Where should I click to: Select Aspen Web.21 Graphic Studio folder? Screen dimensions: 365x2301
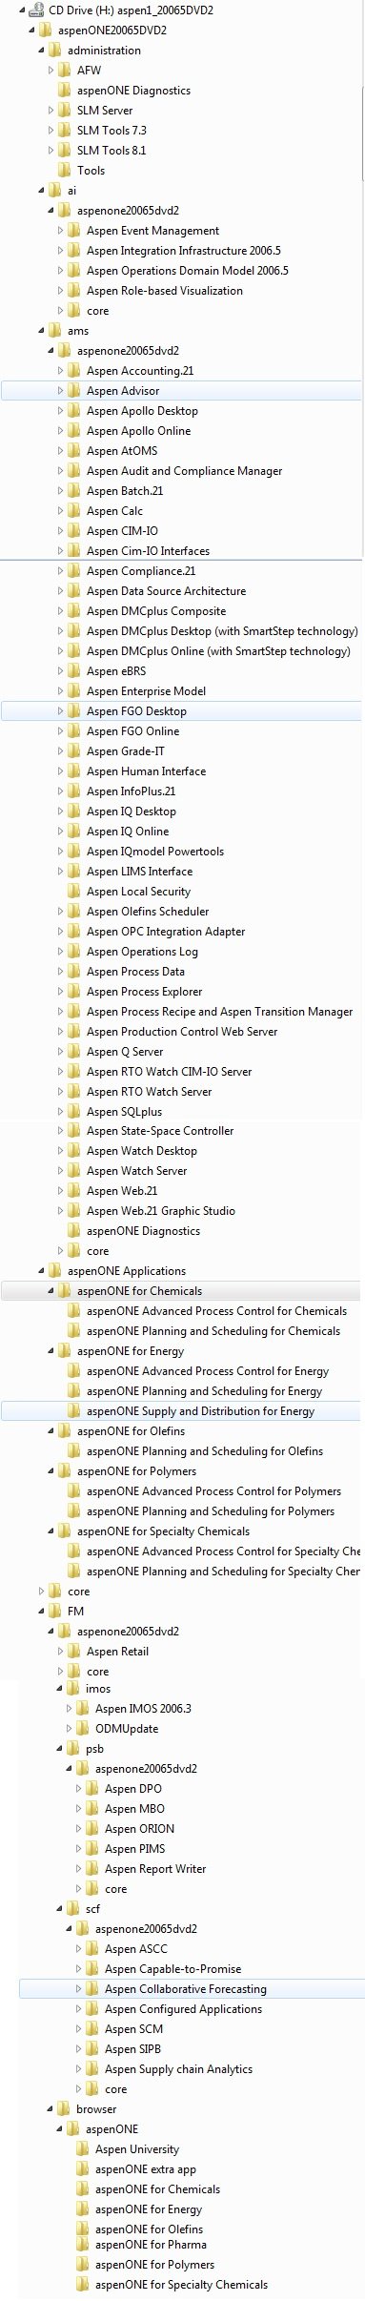pyautogui.click(x=160, y=1210)
